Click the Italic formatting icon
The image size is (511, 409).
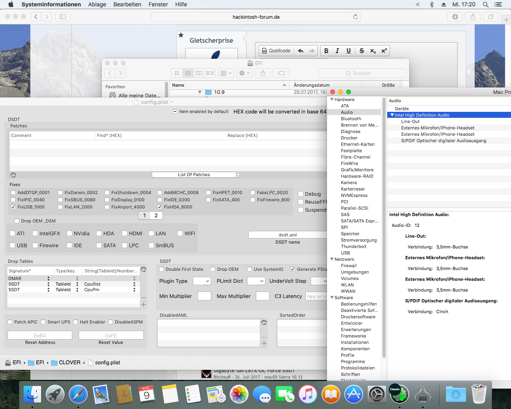click(x=337, y=51)
